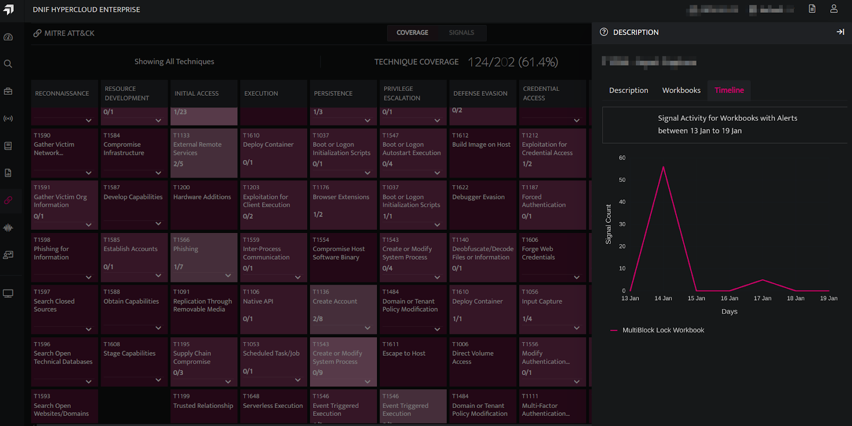Select T1053 Scheduled Task/Job technique
Image resolution: width=852 pixels, height=426 pixels.
tap(273, 362)
